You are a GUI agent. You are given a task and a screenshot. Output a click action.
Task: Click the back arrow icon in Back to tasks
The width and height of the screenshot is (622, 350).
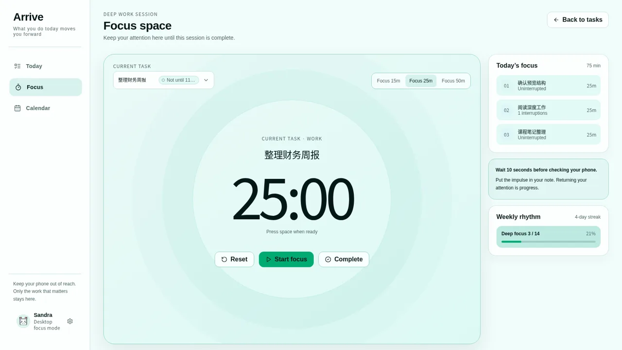[556, 20]
